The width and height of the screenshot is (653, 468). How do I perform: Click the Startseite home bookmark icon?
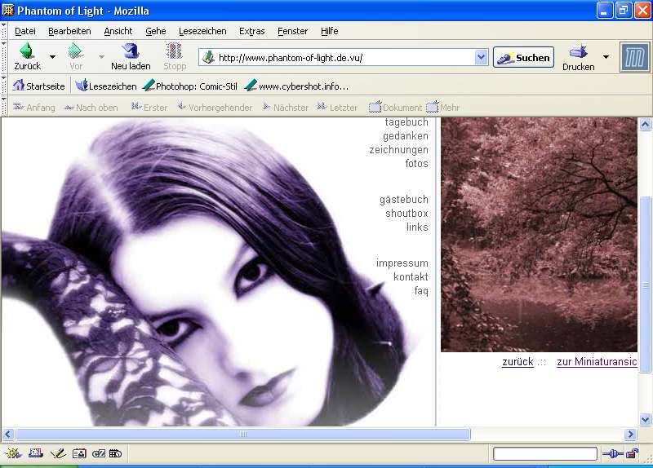pyautogui.click(x=18, y=86)
